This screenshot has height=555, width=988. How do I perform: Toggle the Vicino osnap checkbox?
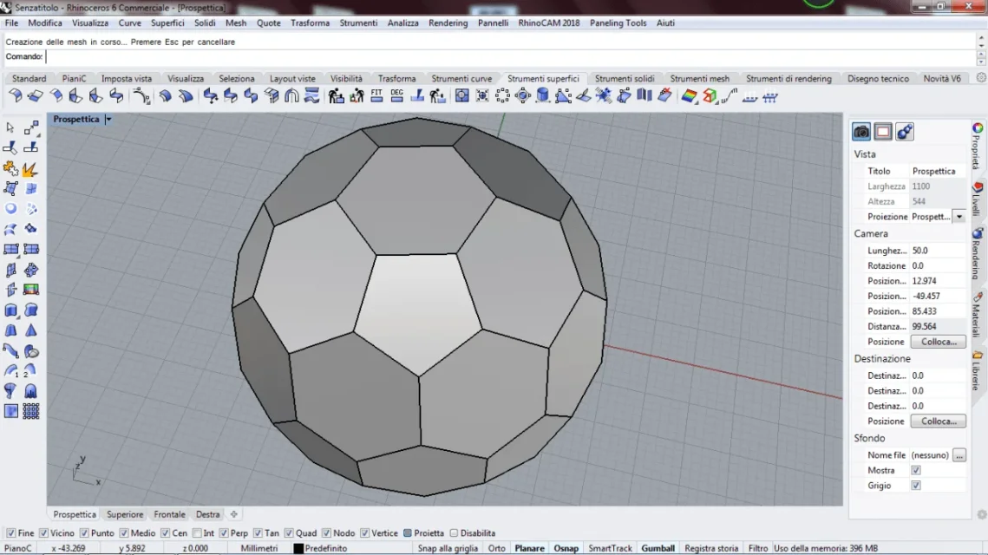pos(43,533)
